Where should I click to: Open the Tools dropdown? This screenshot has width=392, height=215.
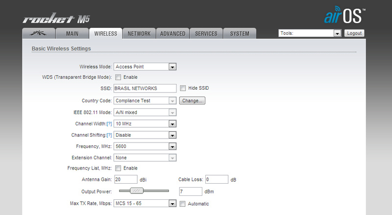coord(310,33)
